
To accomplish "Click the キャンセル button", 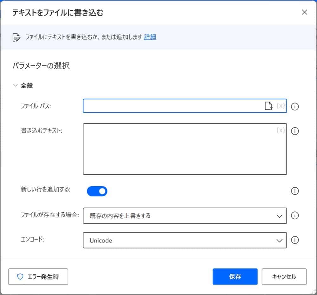I will [x=284, y=276].
